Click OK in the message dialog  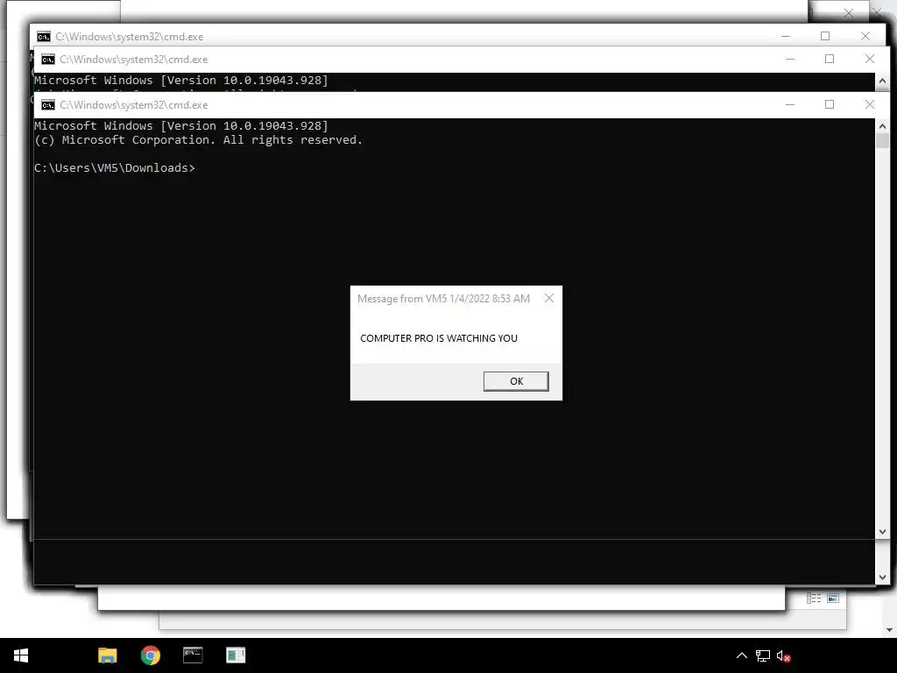516,381
